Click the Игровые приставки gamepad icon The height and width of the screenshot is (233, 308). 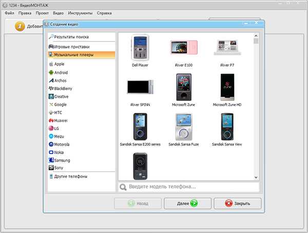(51, 47)
